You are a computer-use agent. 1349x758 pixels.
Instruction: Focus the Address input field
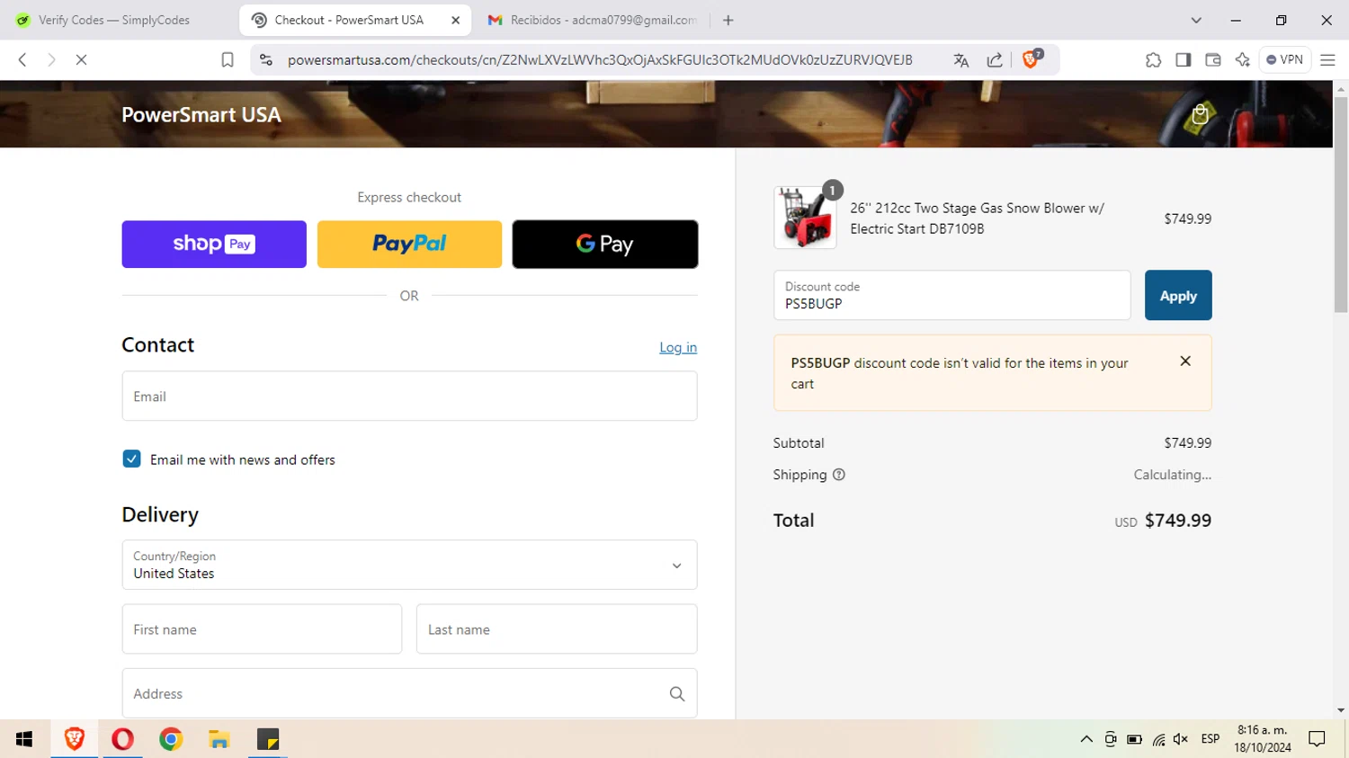click(409, 693)
